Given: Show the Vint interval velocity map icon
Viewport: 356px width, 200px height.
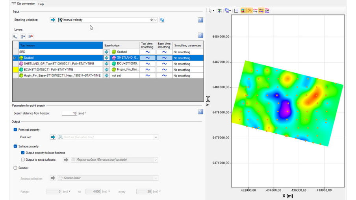Looking at the screenshot, I should click(x=267, y=11).
